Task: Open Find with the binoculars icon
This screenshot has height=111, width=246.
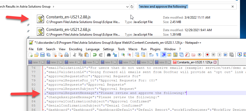Action: 109,55
